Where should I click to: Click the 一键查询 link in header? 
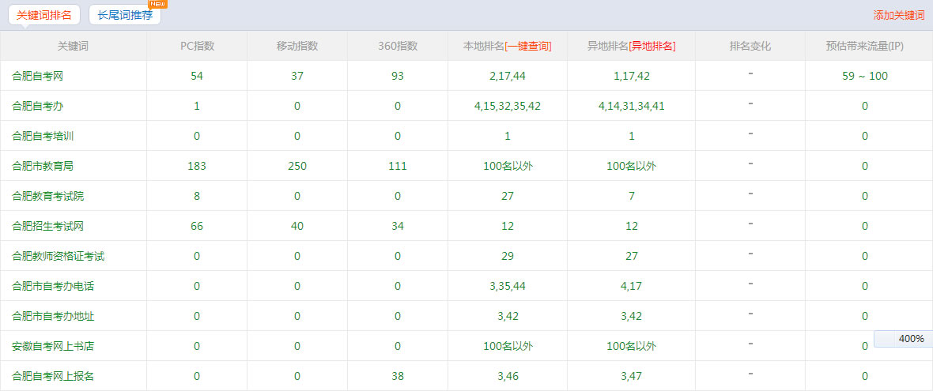528,46
